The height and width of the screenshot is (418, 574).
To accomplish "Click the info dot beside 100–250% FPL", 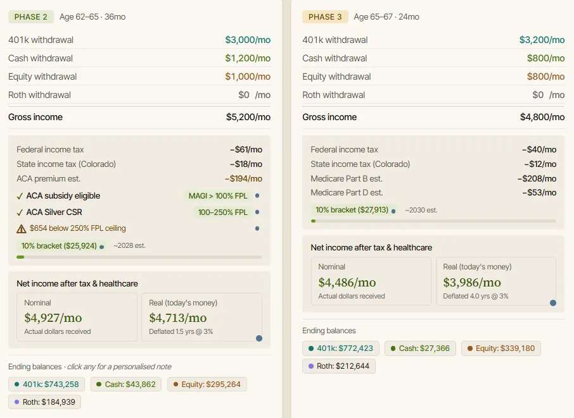I will pos(257,212).
